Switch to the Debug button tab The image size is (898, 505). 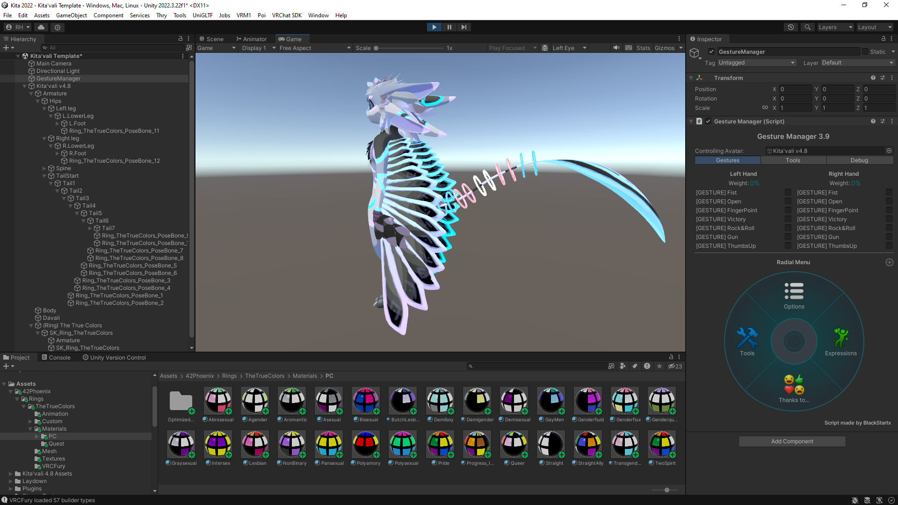[x=859, y=160]
